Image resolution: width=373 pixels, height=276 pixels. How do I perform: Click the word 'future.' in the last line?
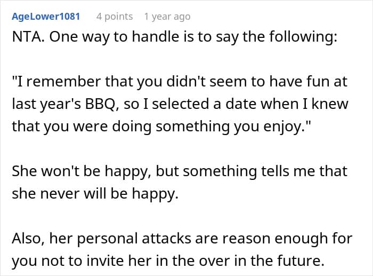click(301, 261)
